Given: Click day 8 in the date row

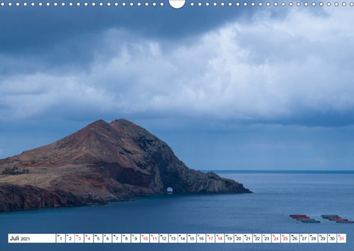Looking at the screenshot, I should (126, 239).
